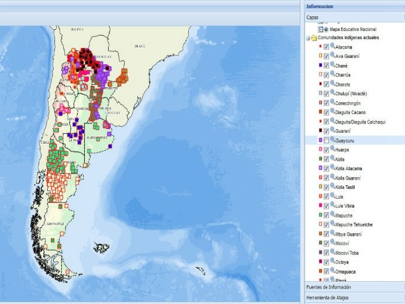
Task: Select the Diaguita Cacano layer label
Action: [x=352, y=112]
